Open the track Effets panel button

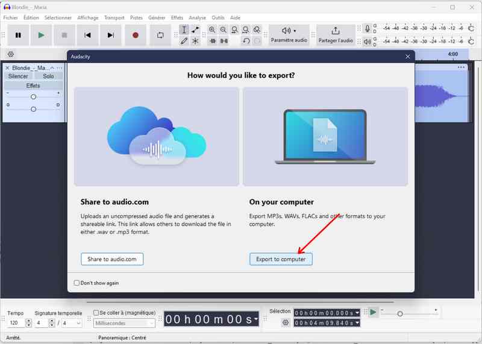(34, 86)
